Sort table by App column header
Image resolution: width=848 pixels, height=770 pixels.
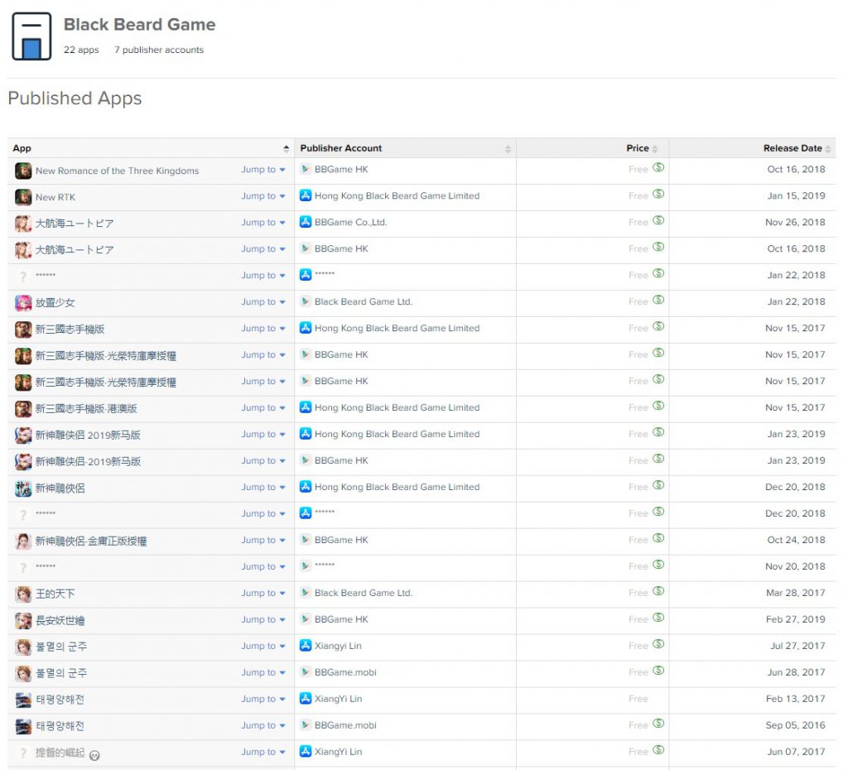[149, 148]
